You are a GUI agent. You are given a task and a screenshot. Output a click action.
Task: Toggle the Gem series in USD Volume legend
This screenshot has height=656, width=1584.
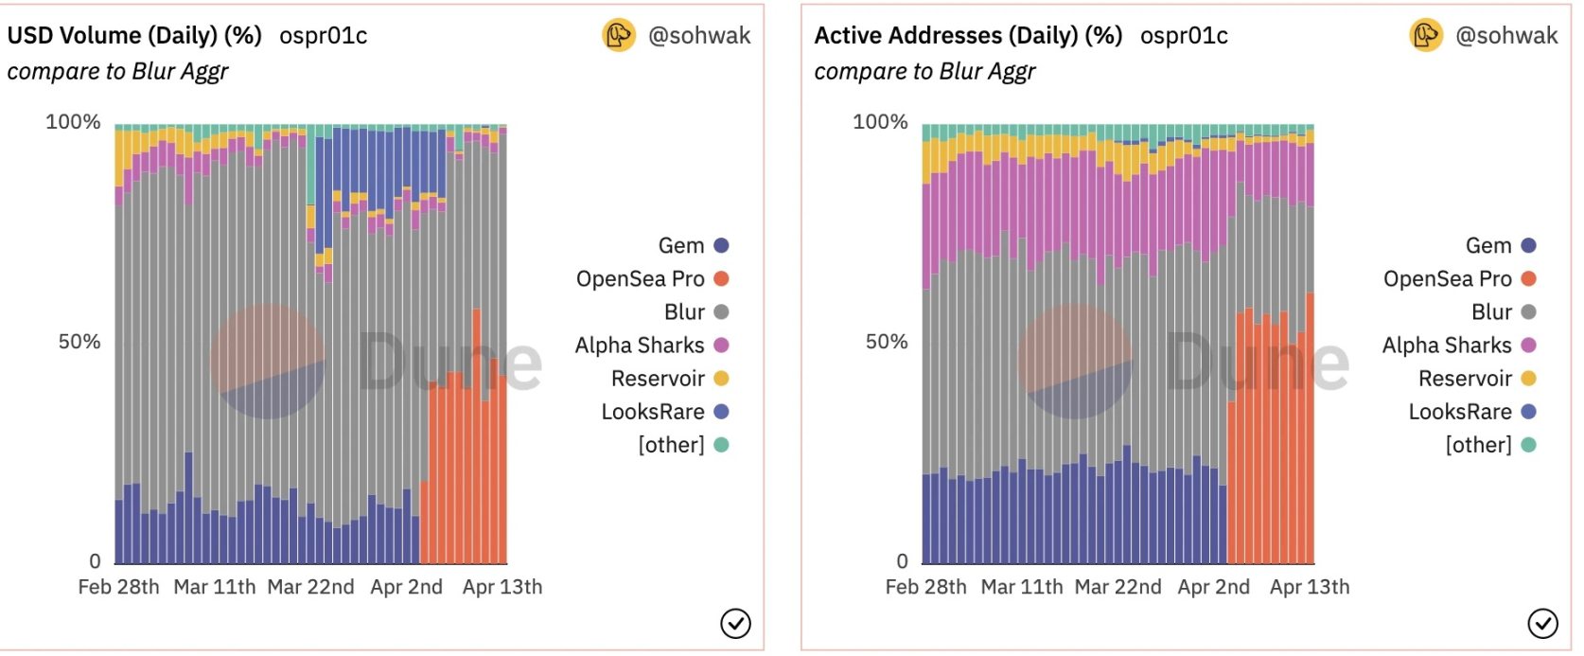(x=693, y=246)
